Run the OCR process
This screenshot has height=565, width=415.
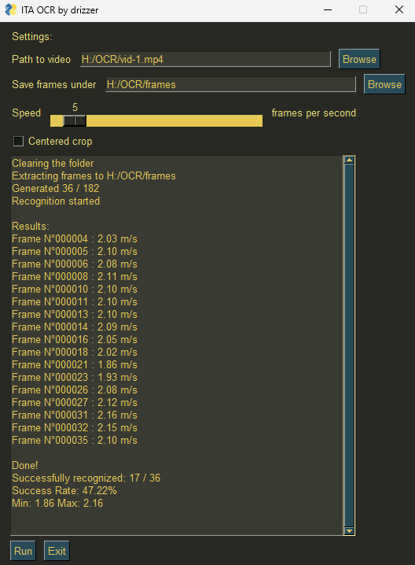coord(23,551)
